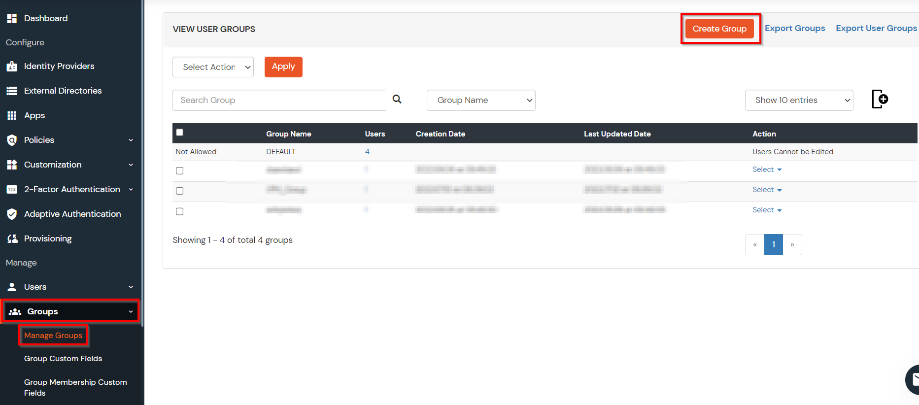Viewport: 919px width, 405px height.
Task: Click the Export User Groups link
Action: pos(877,28)
